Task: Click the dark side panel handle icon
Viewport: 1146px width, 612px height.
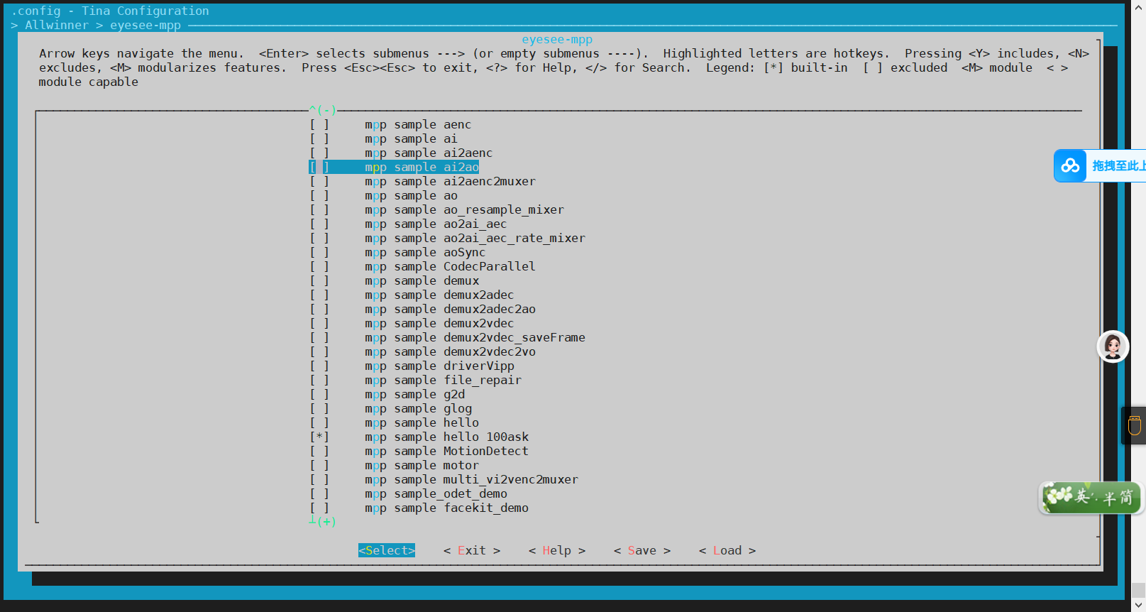Action: tap(1134, 425)
